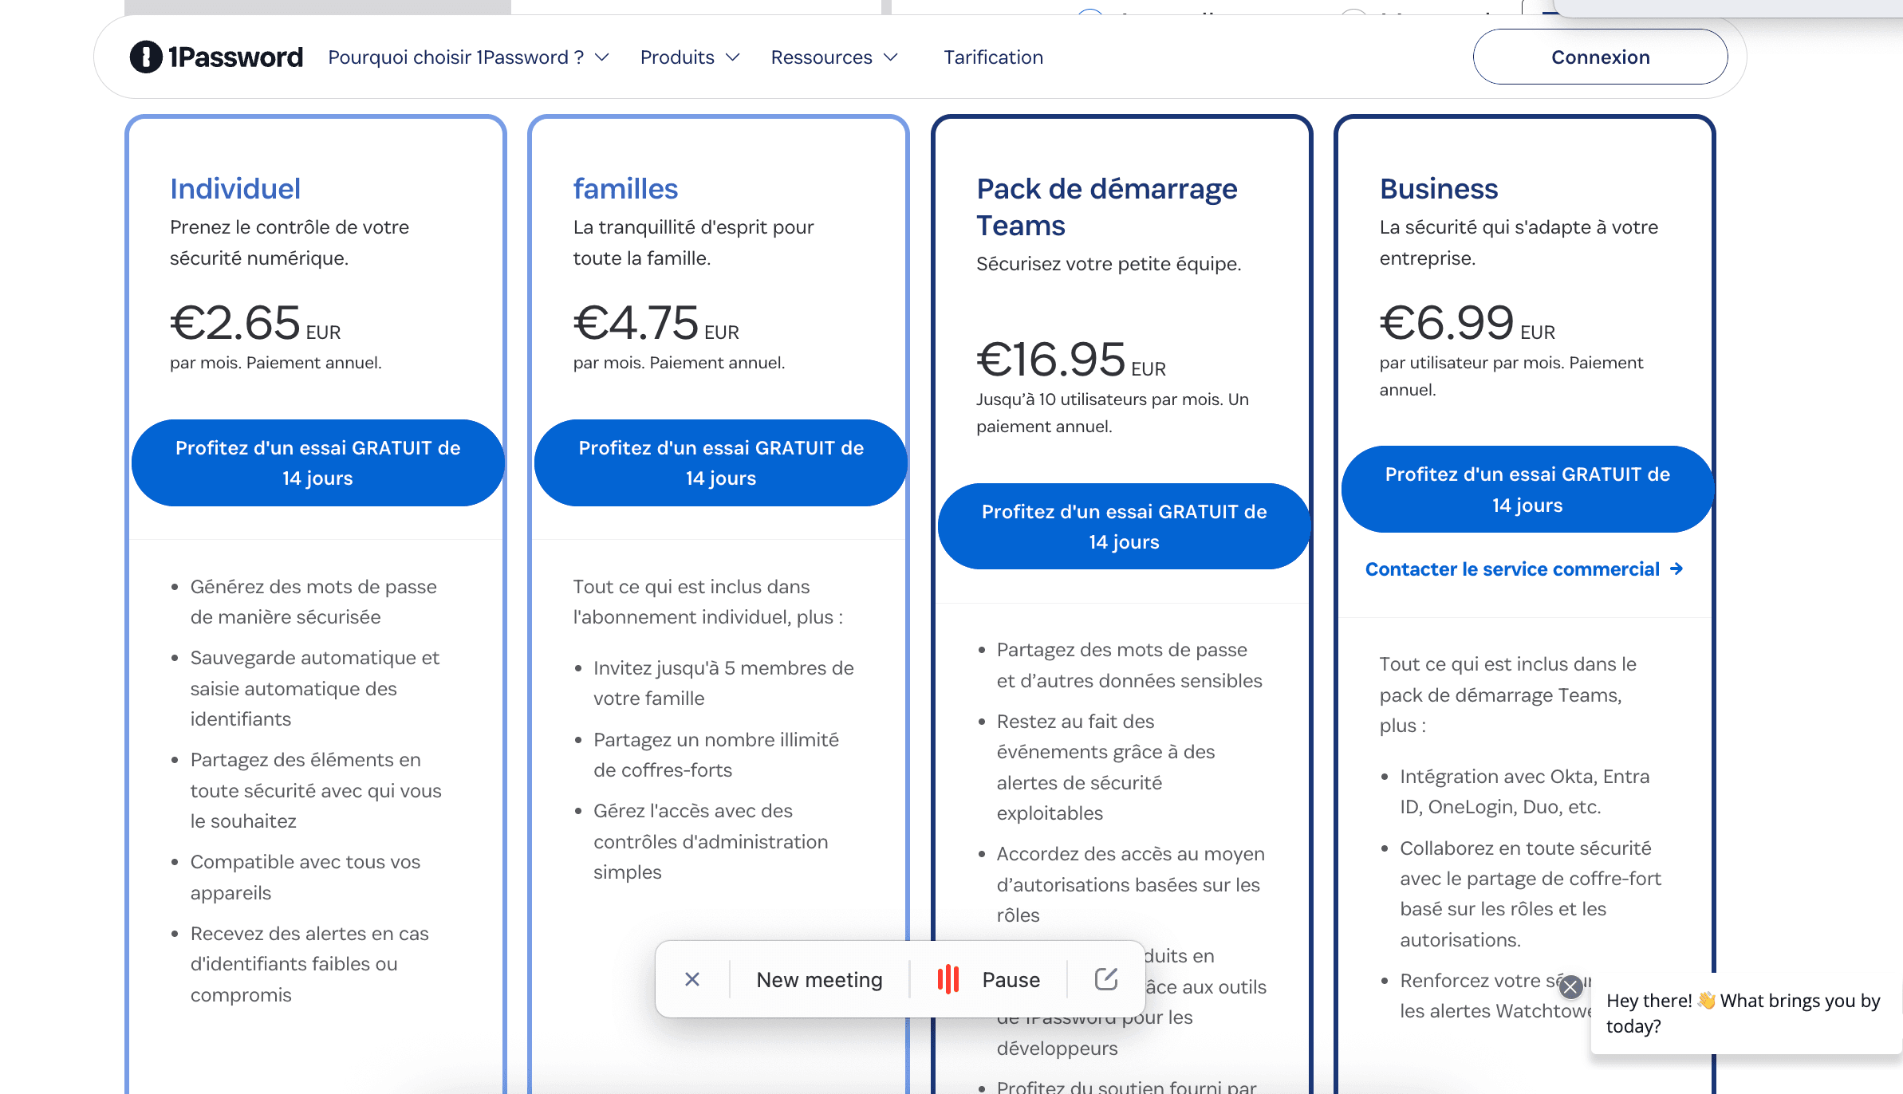Open the note editor icon in meeting bar

(1105, 978)
